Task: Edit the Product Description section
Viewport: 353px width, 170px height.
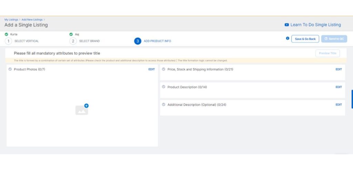Action: (339, 87)
